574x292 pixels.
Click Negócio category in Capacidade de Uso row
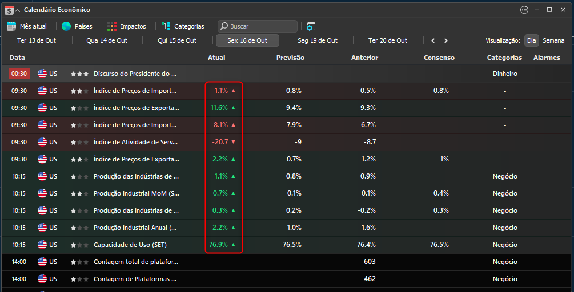pyautogui.click(x=505, y=245)
